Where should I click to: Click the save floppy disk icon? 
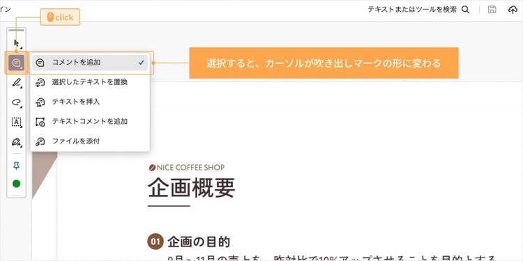click(492, 10)
